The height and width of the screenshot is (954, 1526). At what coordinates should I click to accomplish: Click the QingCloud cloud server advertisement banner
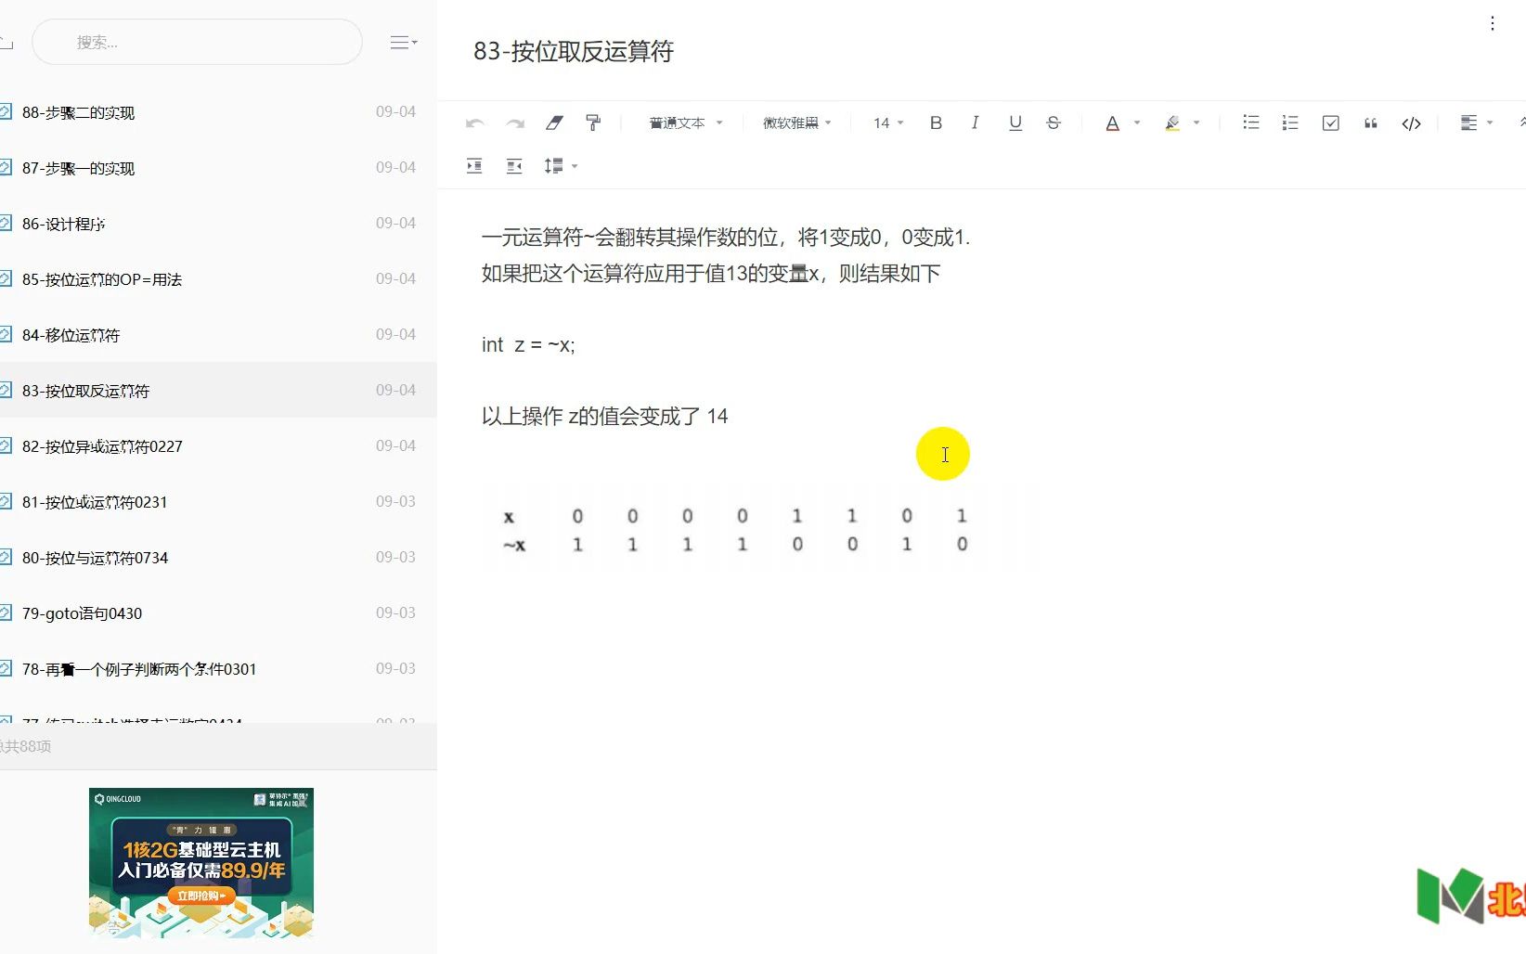pyautogui.click(x=200, y=862)
